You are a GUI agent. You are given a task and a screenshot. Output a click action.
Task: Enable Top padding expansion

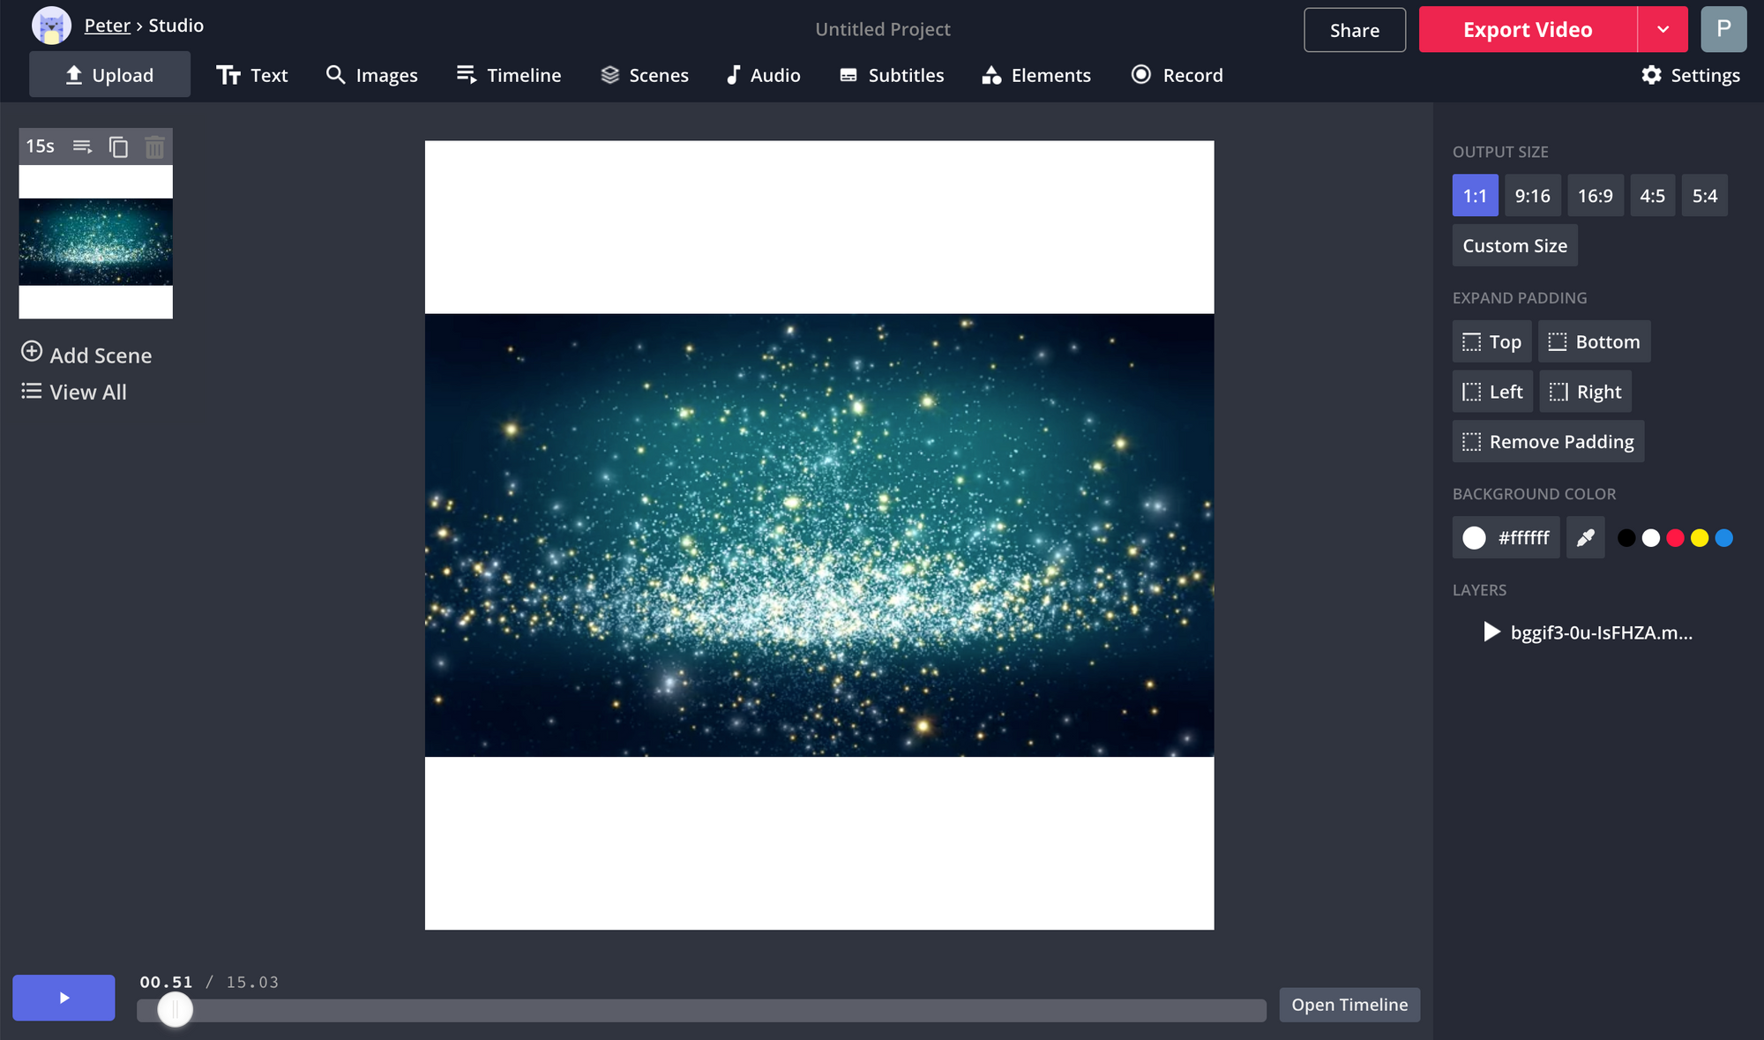1491,341
